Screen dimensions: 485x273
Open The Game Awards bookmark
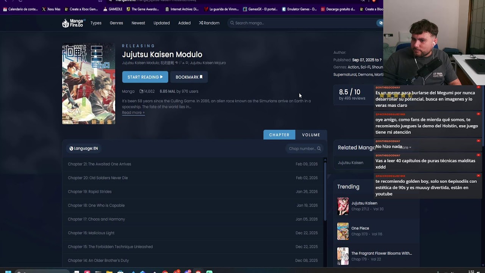tap(143, 9)
